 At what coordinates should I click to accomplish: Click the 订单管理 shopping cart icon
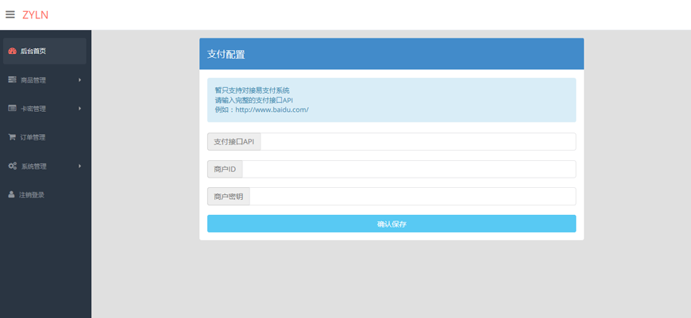pyautogui.click(x=12, y=136)
